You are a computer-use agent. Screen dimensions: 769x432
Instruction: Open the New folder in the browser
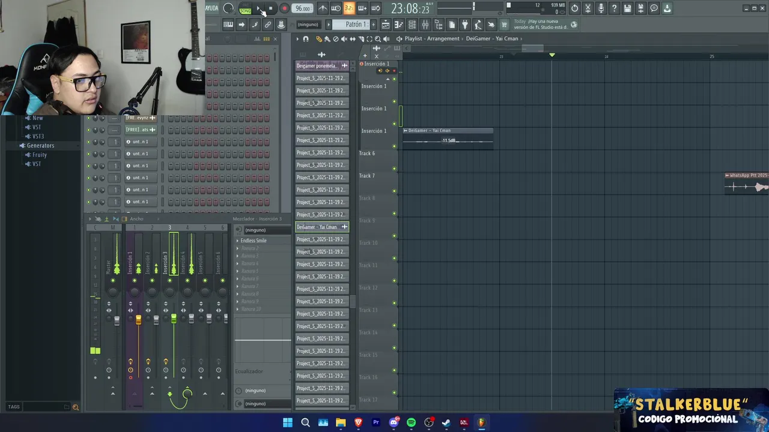[38, 118]
